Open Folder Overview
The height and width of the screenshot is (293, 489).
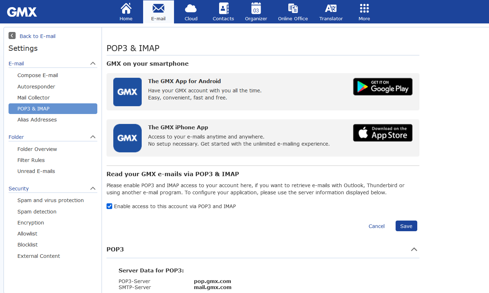tap(37, 149)
